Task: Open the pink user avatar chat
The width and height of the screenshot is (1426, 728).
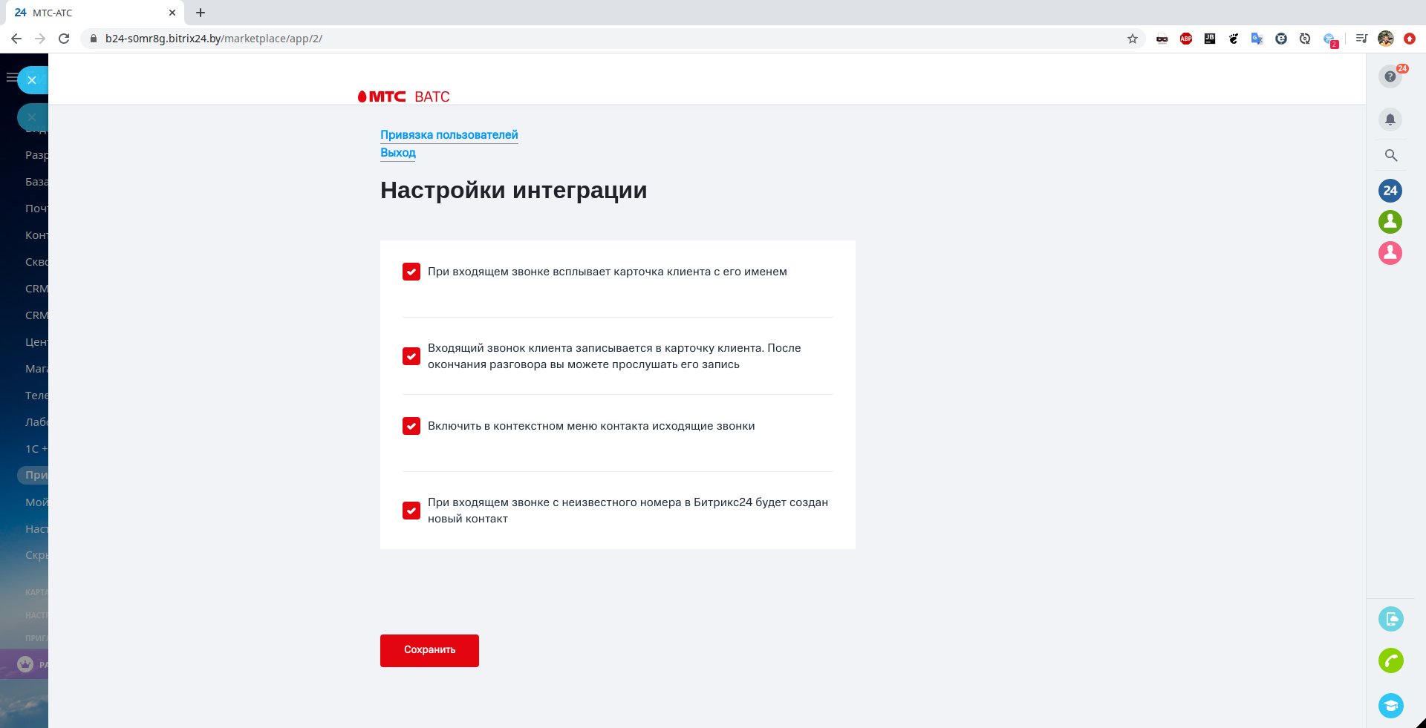Action: pyautogui.click(x=1390, y=253)
